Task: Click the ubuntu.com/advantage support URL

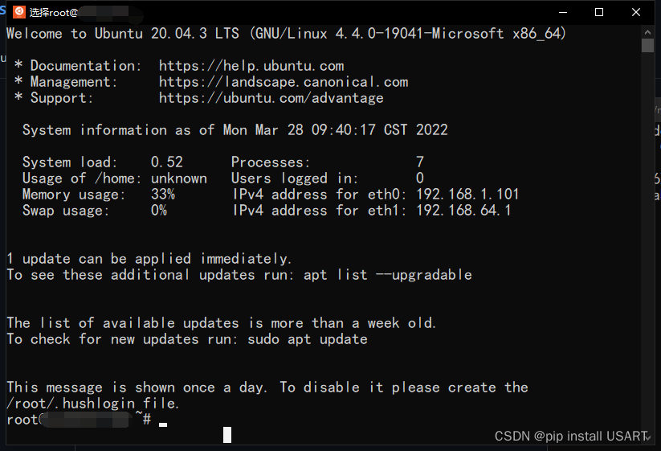Action: [271, 98]
